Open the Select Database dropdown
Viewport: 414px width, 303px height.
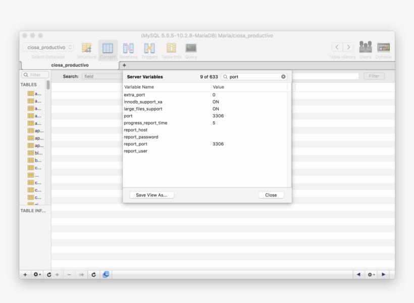pyautogui.click(x=48, y=47)
